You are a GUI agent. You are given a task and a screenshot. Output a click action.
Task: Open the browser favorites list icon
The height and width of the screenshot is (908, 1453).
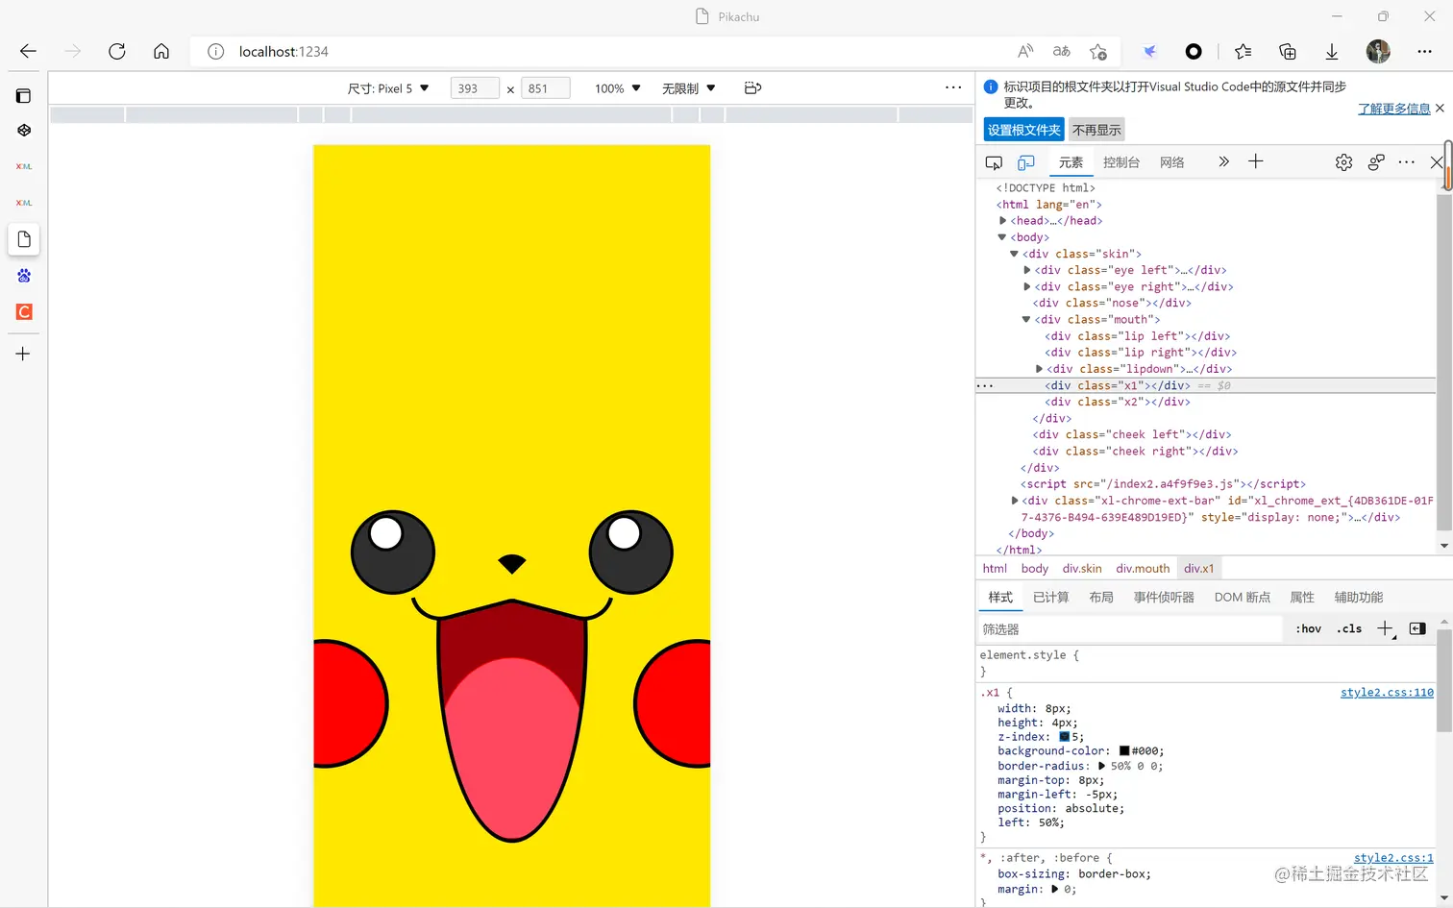pos(1243,52)
